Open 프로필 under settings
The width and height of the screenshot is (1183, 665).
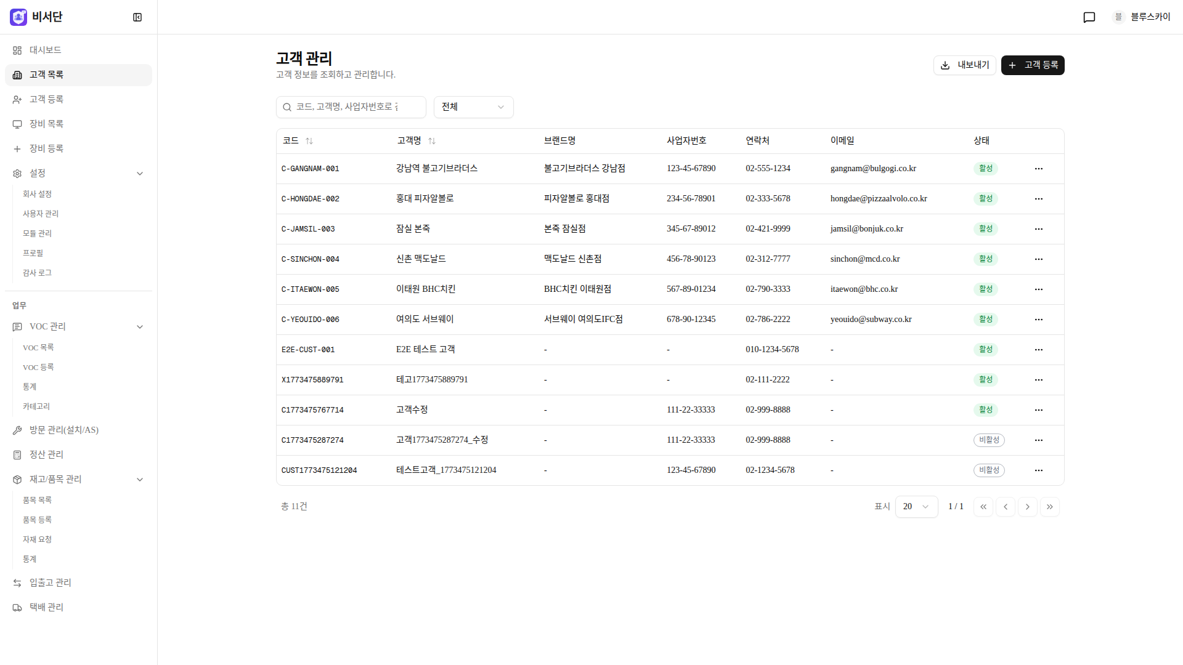click(x=33, y=253)
